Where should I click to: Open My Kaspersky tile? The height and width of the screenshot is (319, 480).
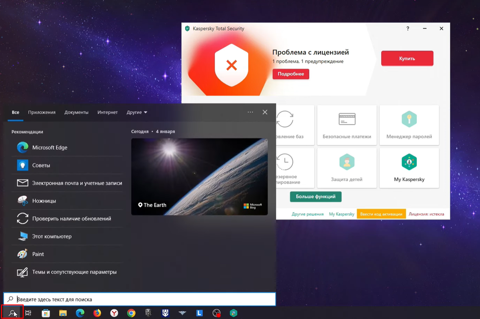pyautogui.click(x=409, y=168)
